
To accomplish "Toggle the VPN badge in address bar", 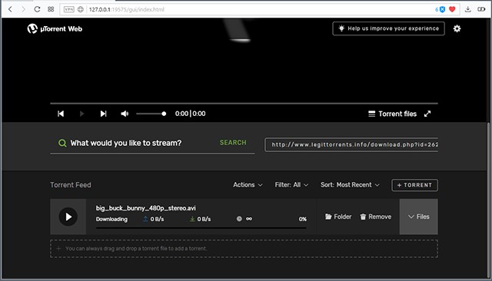I will 68,9.
